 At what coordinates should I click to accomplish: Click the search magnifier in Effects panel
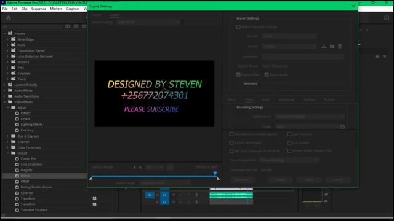[6, 26]
